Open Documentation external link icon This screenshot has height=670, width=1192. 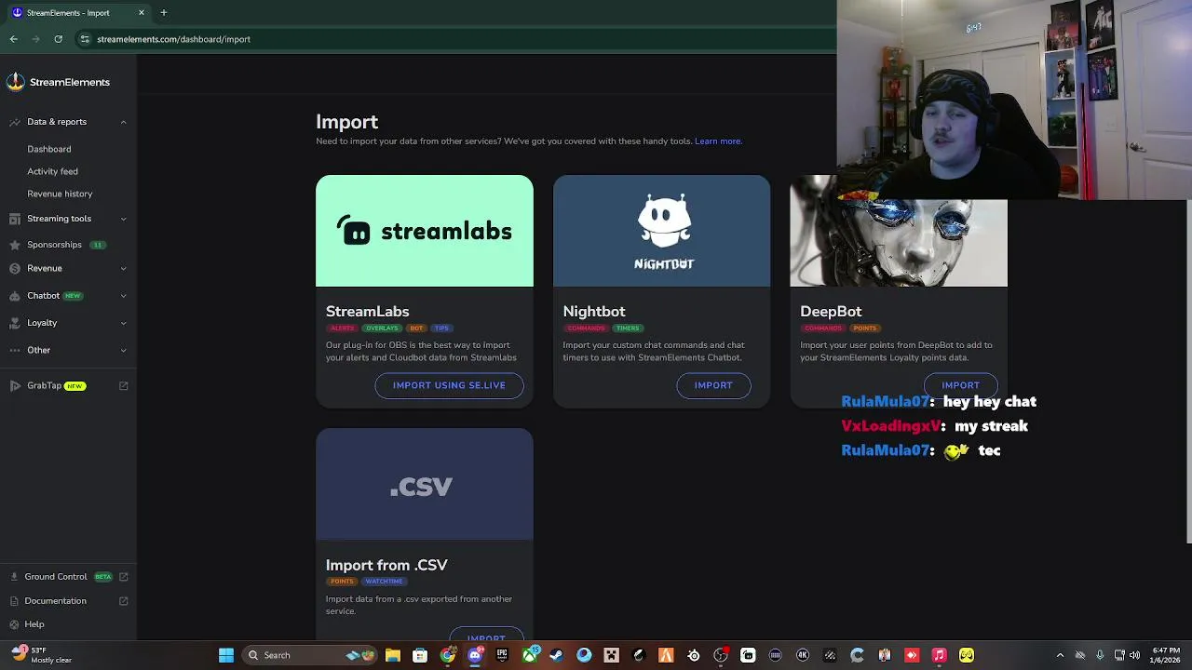click(x=123, y=601)
